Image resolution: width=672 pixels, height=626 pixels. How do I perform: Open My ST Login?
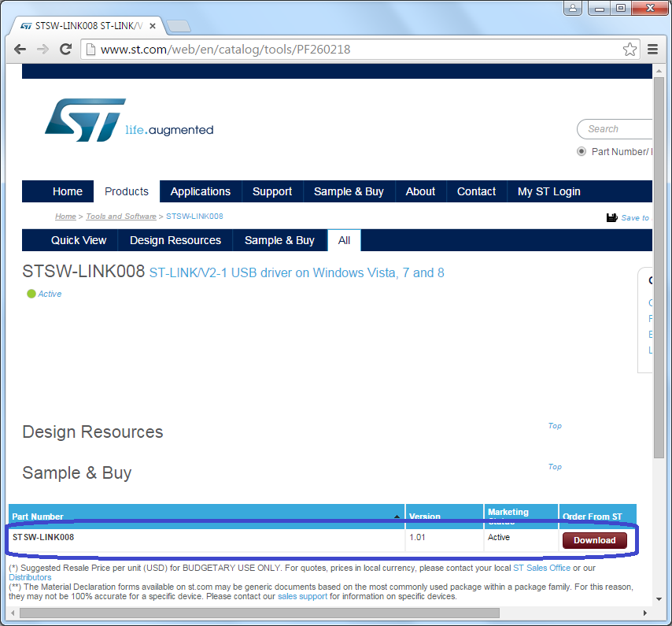pyautogui.click(x=549, y=191)
